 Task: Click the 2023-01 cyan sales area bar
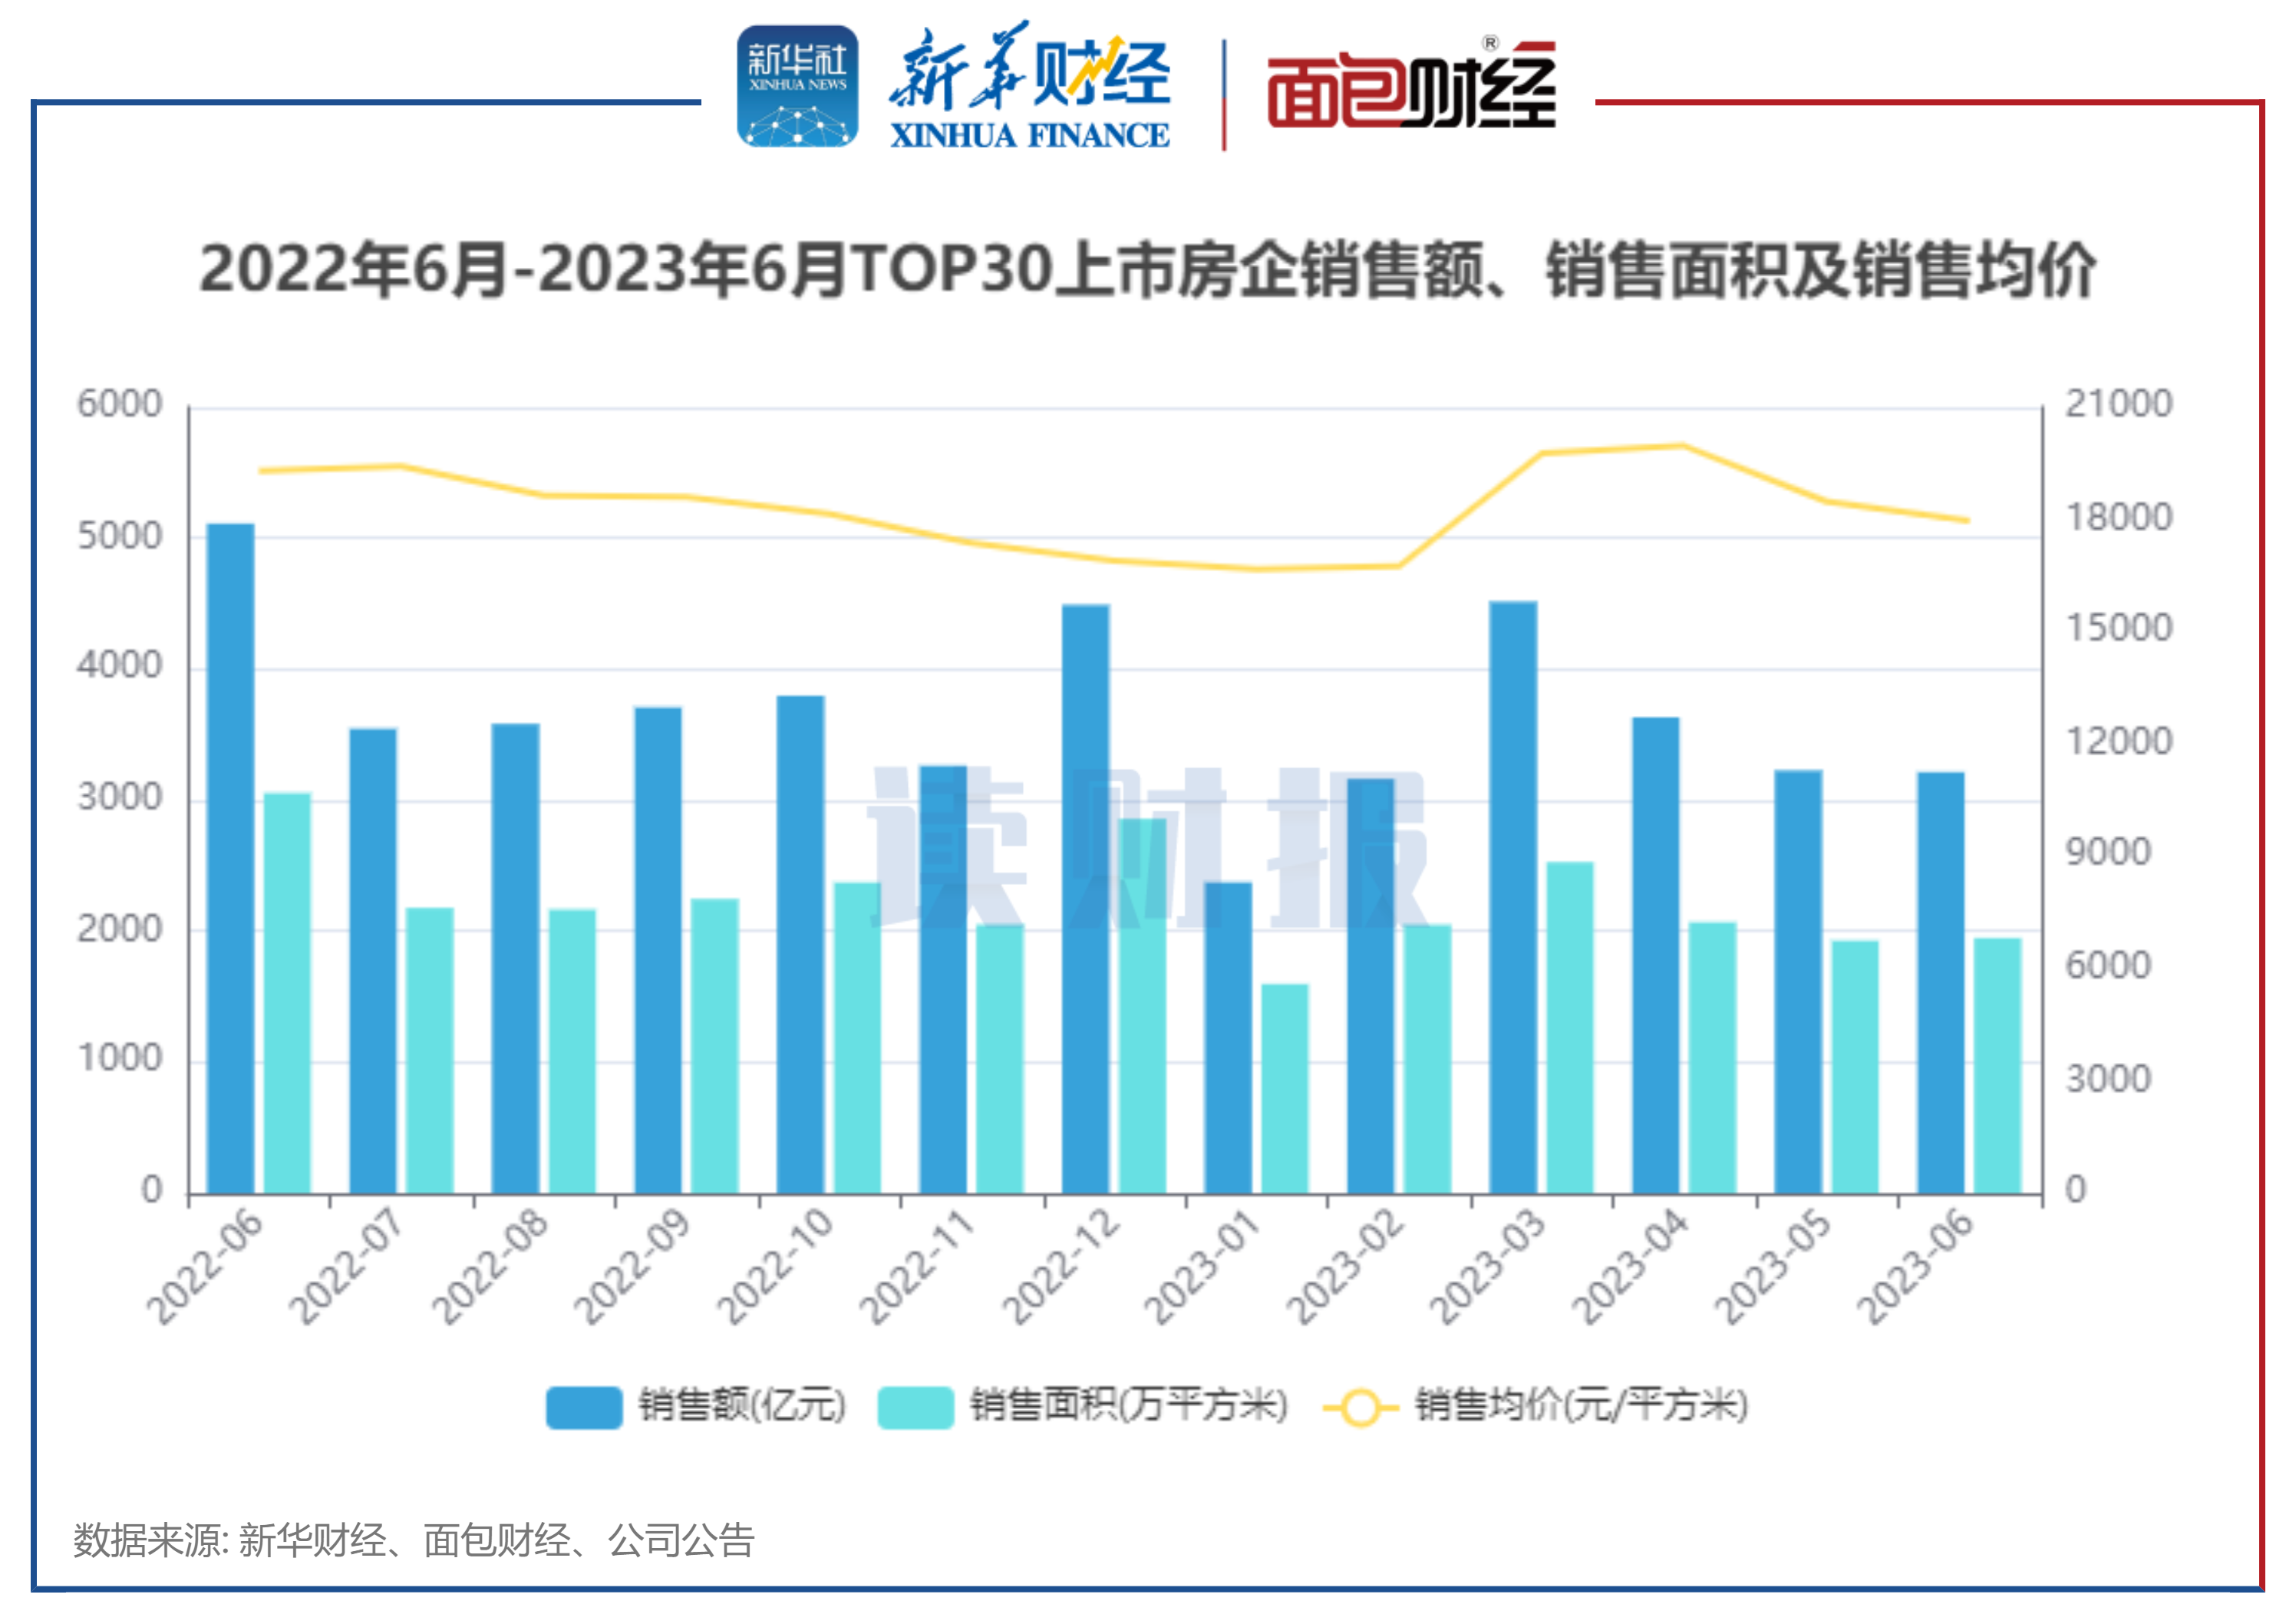click(1285, 1088)
